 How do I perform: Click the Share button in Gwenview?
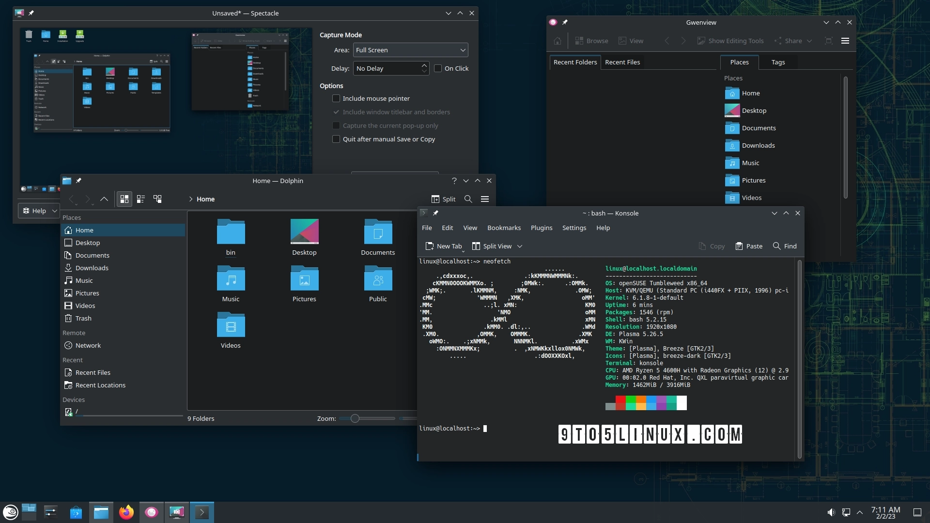[793, 40]
